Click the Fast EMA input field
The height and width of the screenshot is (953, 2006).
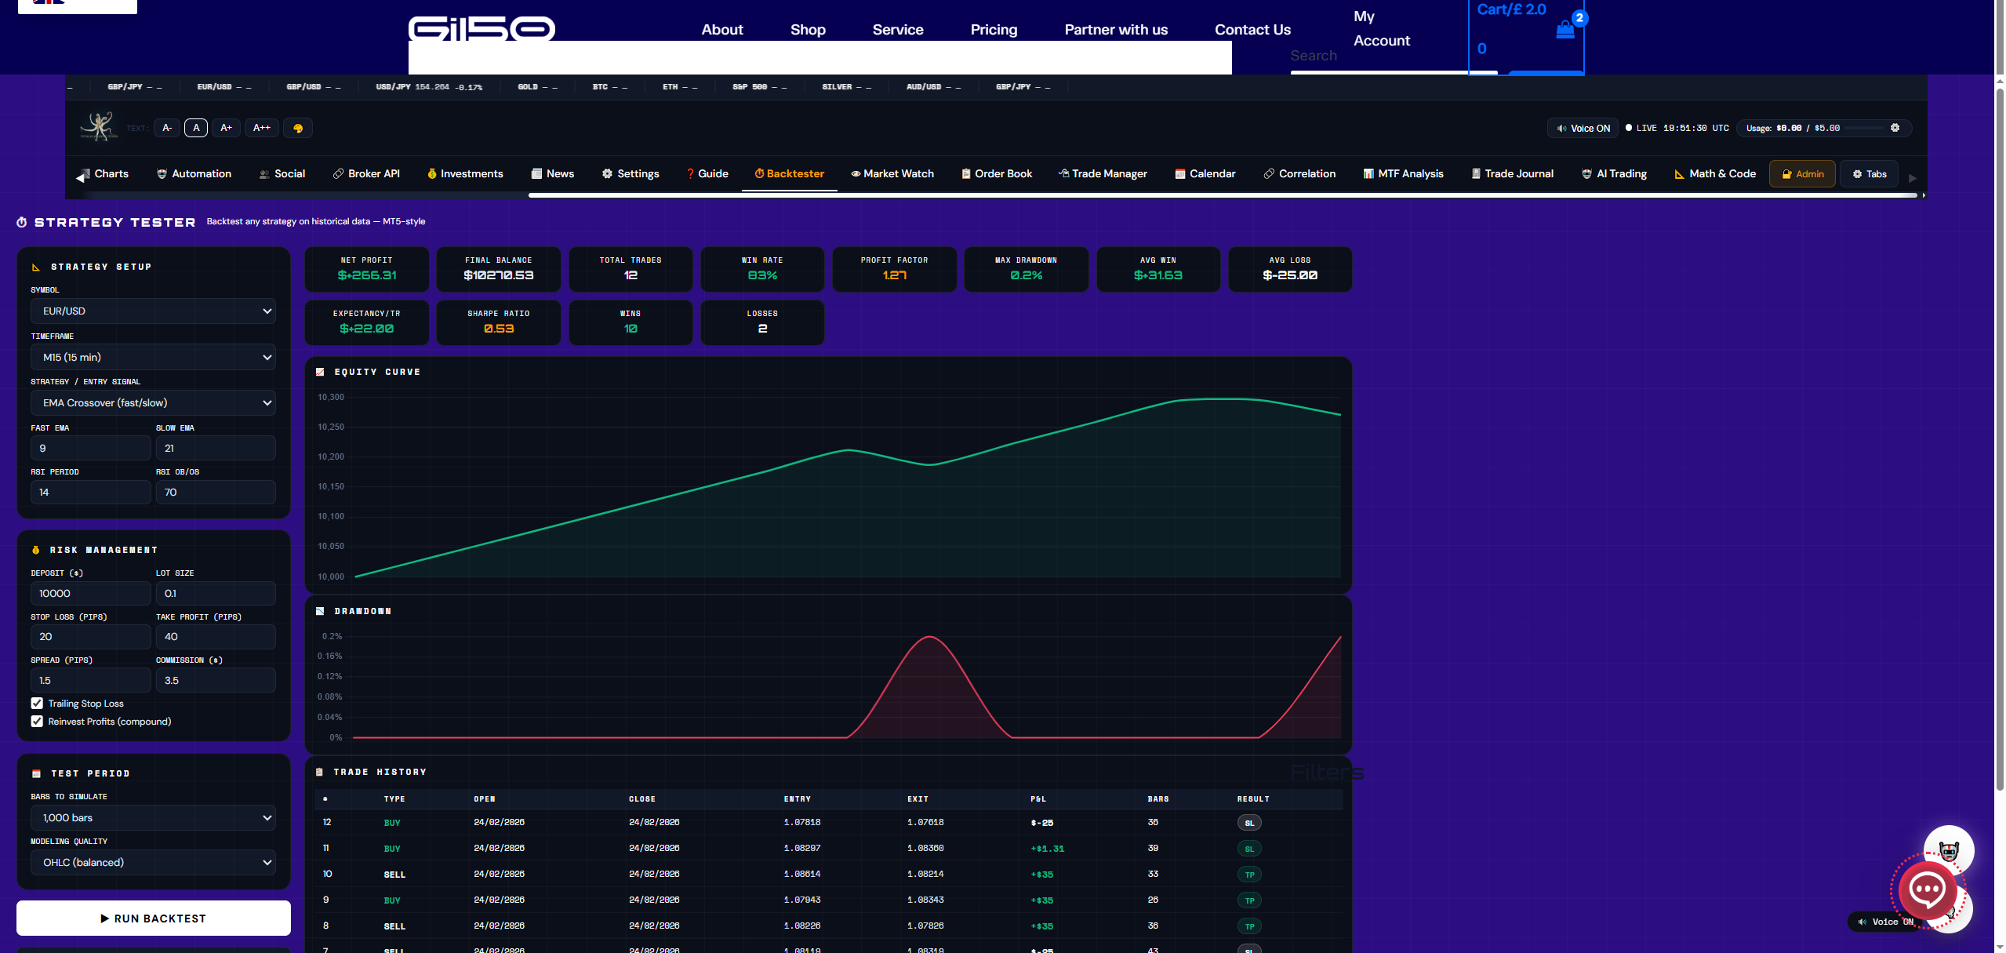click(x=90, y=448)
